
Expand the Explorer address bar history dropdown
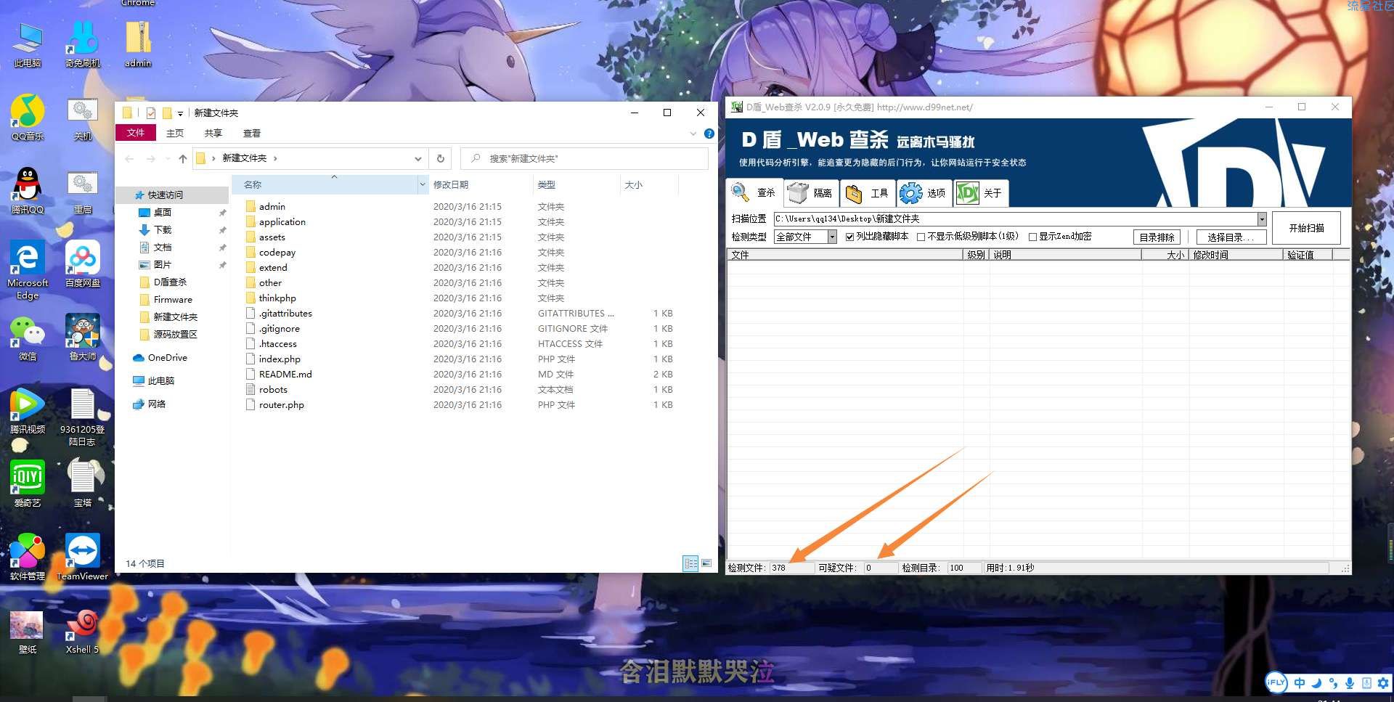(x=417, y=158)
